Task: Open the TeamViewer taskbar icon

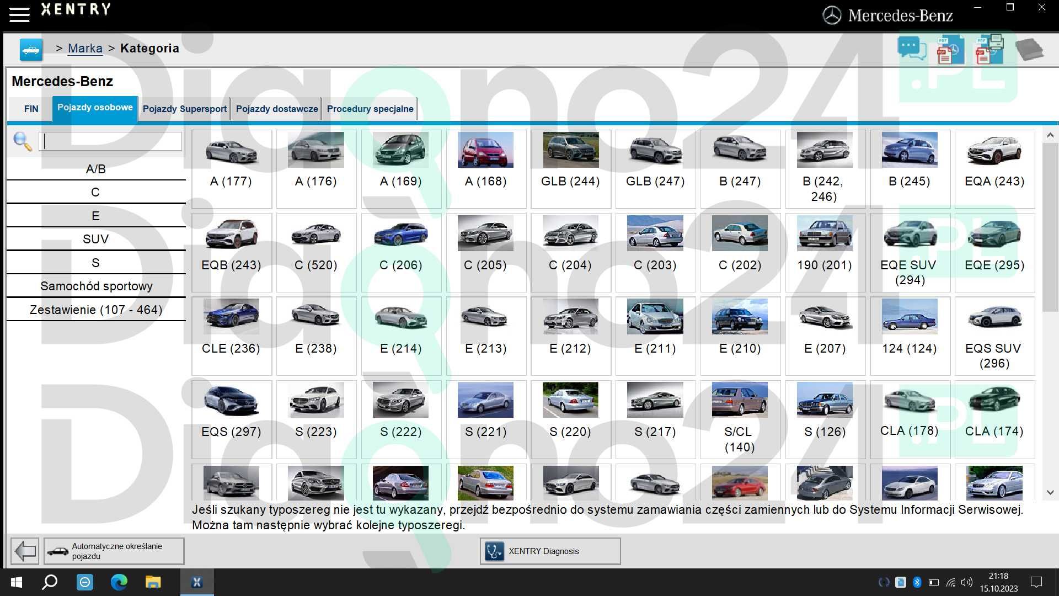Action: (x=84, y=582)
